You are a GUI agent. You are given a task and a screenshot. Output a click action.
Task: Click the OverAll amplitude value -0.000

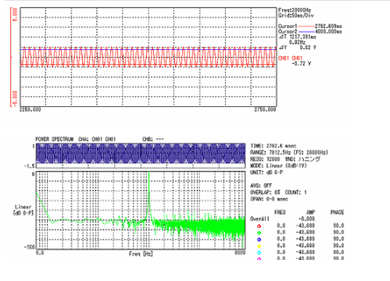pos(306,219)
